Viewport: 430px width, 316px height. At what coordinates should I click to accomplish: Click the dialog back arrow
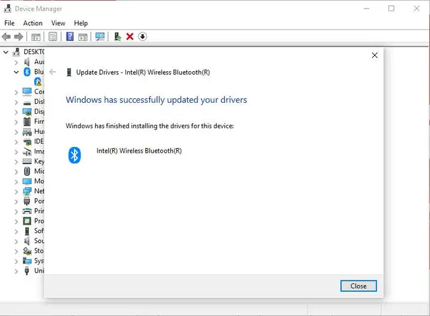click(x=53, y=72)
